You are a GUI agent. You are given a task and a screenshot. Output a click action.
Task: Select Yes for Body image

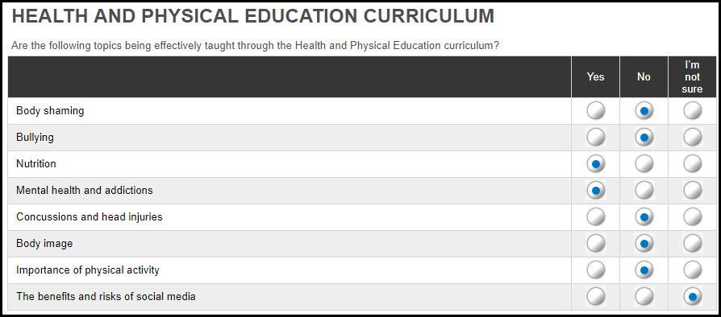pyautogui.click(x=595, y=244)
